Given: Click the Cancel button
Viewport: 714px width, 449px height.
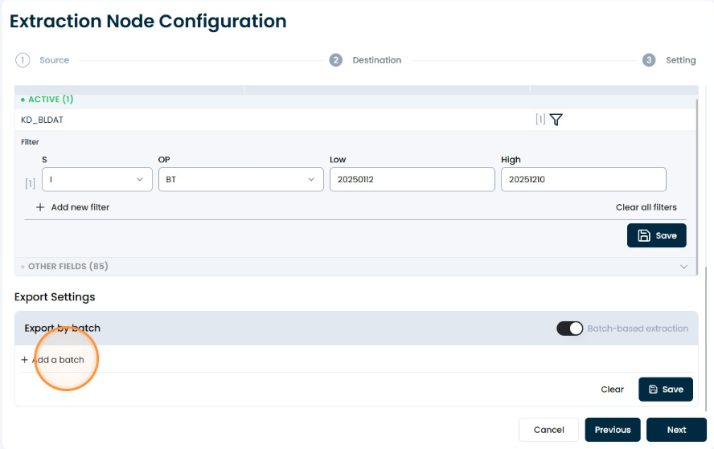Looking at the screenshot, I should point(548,430).
